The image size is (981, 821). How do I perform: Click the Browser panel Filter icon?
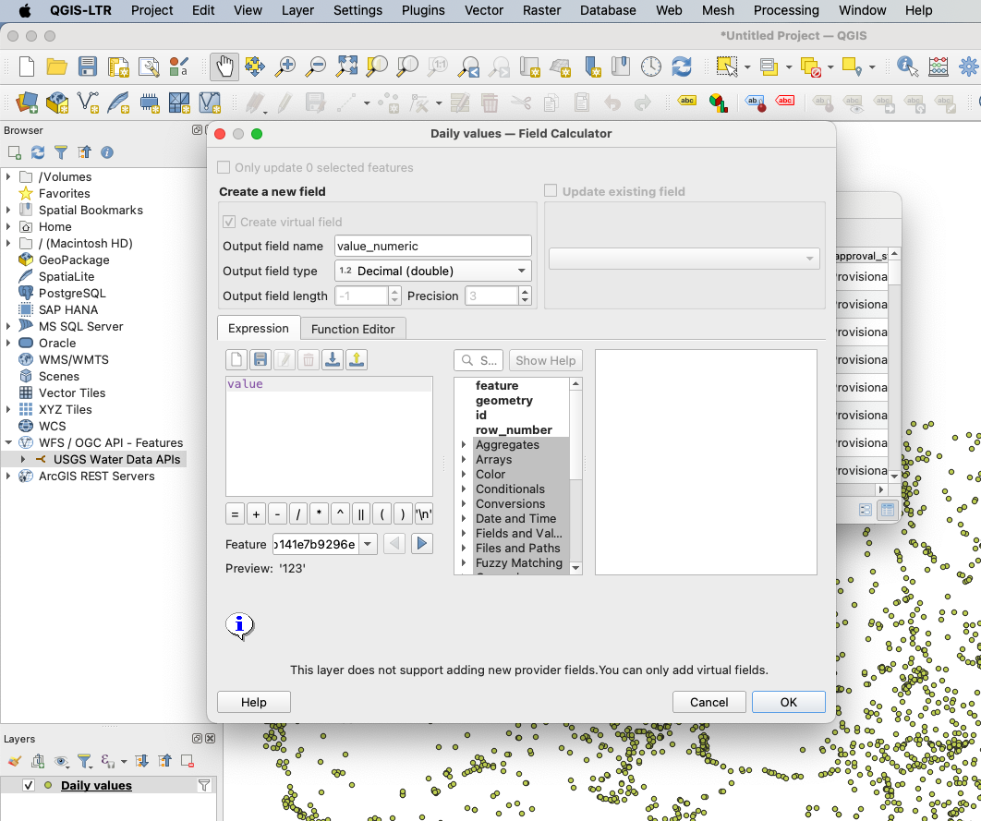[x=61, y=152]
